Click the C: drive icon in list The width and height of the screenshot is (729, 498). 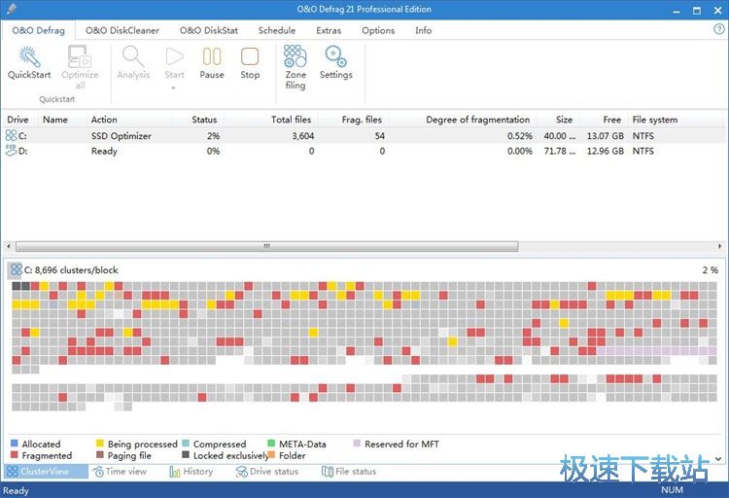[11, 135]
